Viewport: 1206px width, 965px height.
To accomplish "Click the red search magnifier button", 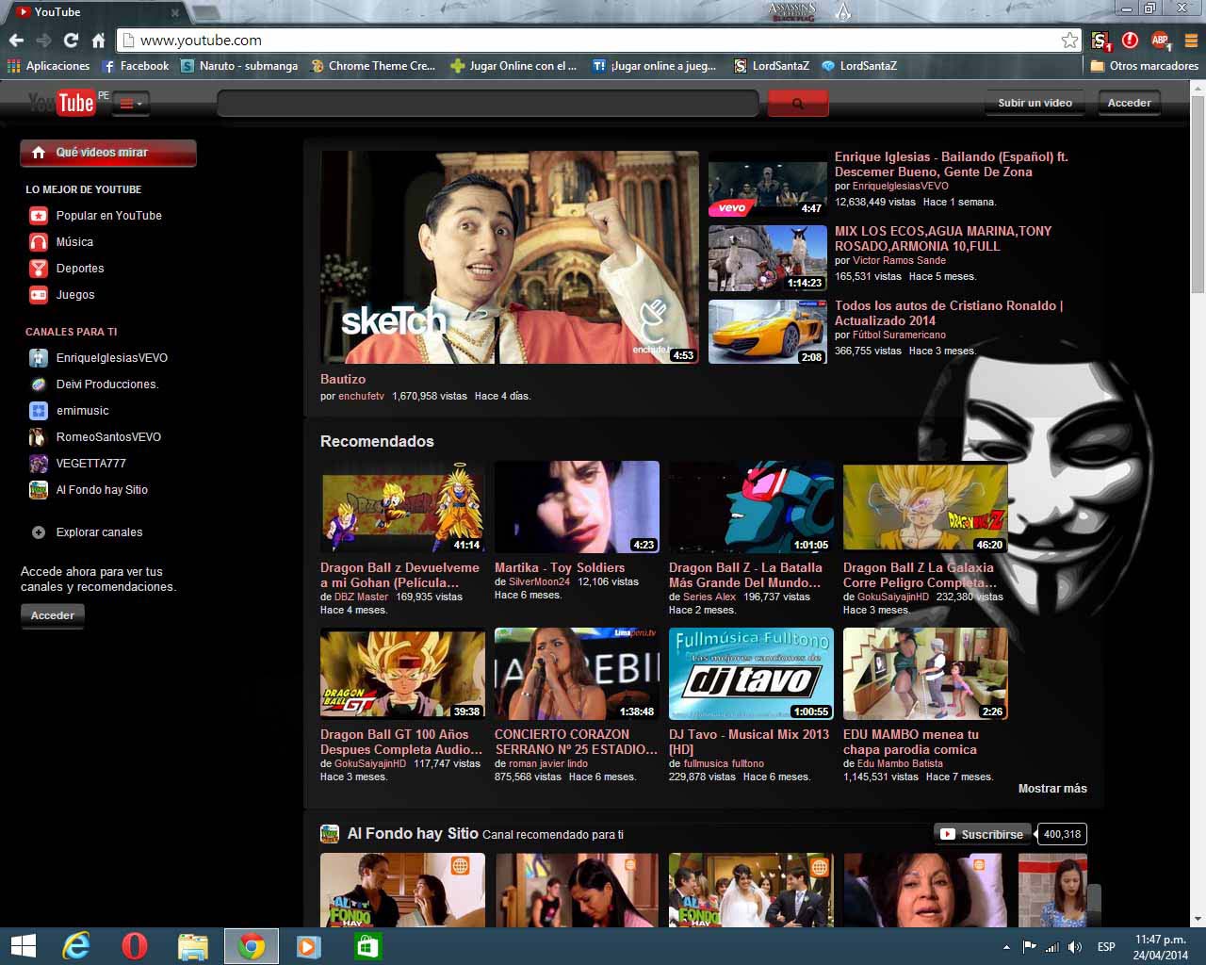I will 798,104.
